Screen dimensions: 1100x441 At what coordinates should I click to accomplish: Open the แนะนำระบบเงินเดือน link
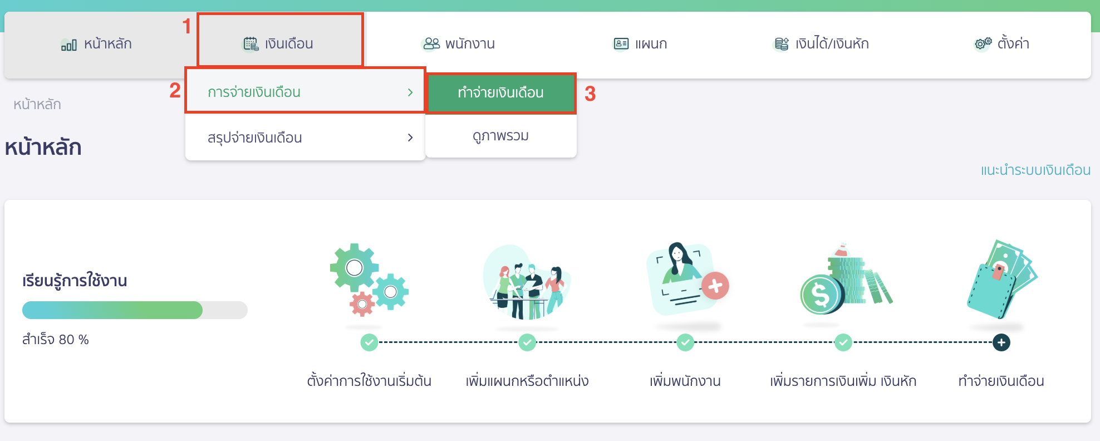[1035, 170]
